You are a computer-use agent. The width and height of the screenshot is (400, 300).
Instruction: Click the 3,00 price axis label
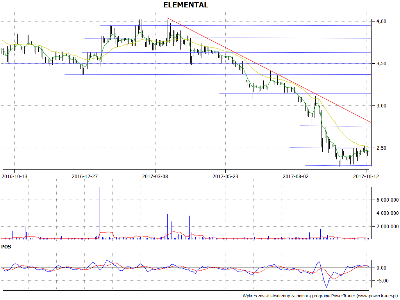(x=381, y=105)
